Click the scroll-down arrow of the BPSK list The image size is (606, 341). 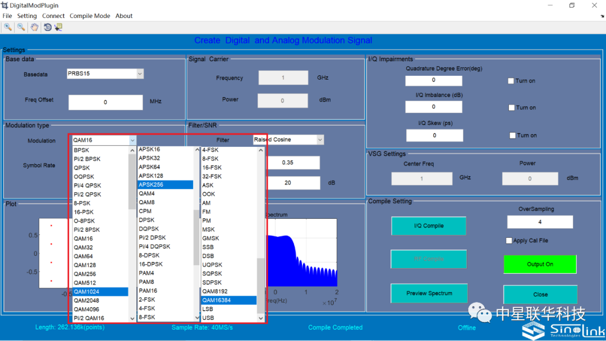pos(132,319)
